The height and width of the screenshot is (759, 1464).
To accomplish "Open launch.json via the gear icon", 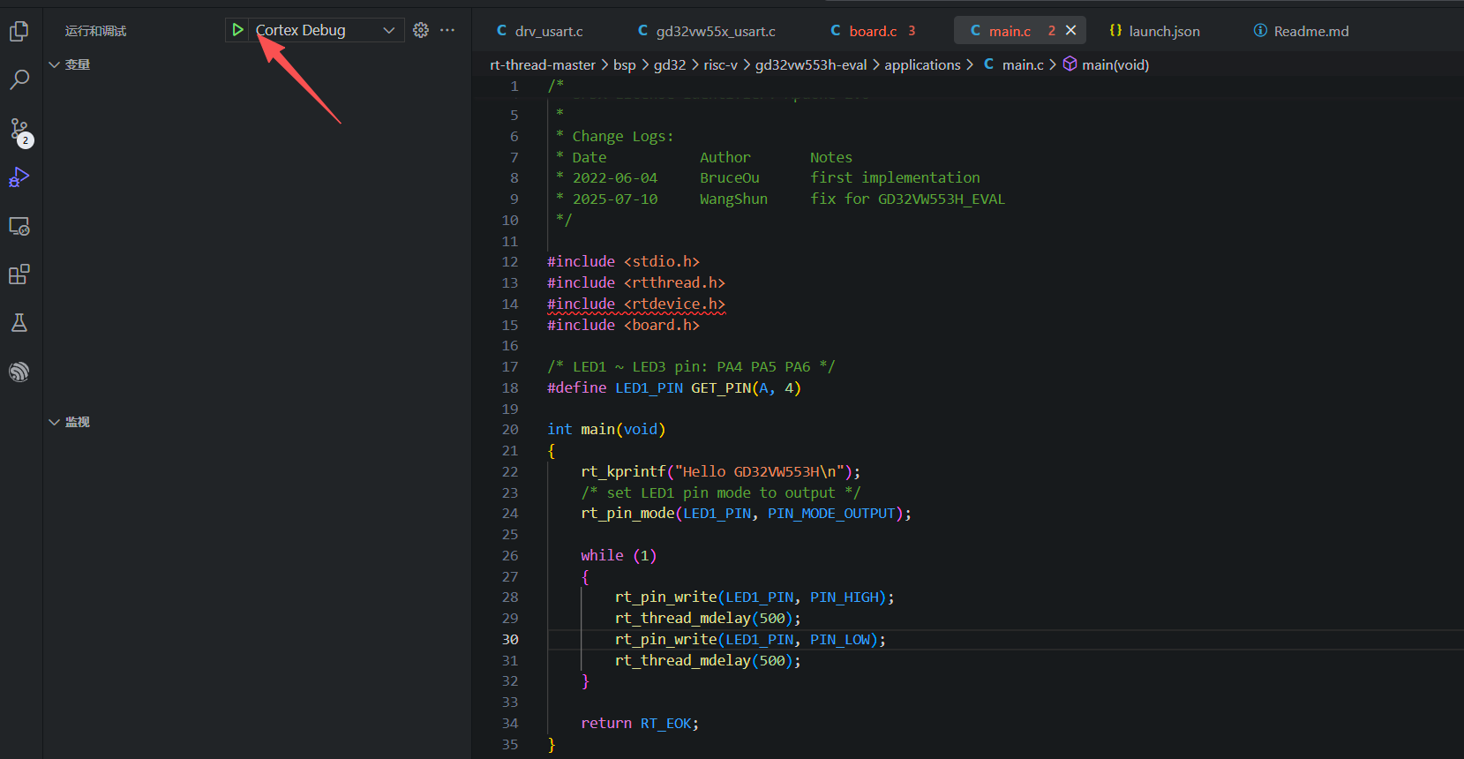I will coord(421,30).
